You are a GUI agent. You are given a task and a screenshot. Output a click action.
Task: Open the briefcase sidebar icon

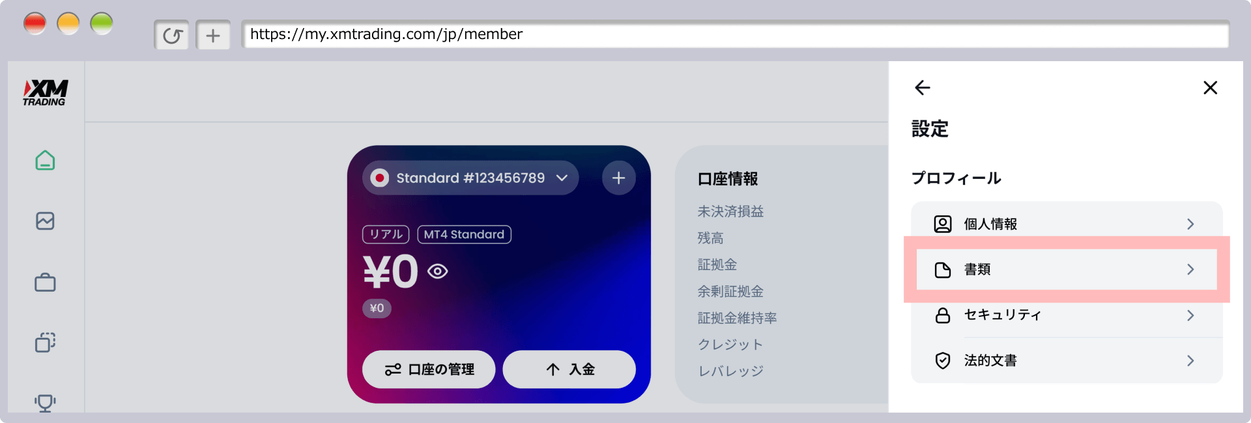point(45,282)
